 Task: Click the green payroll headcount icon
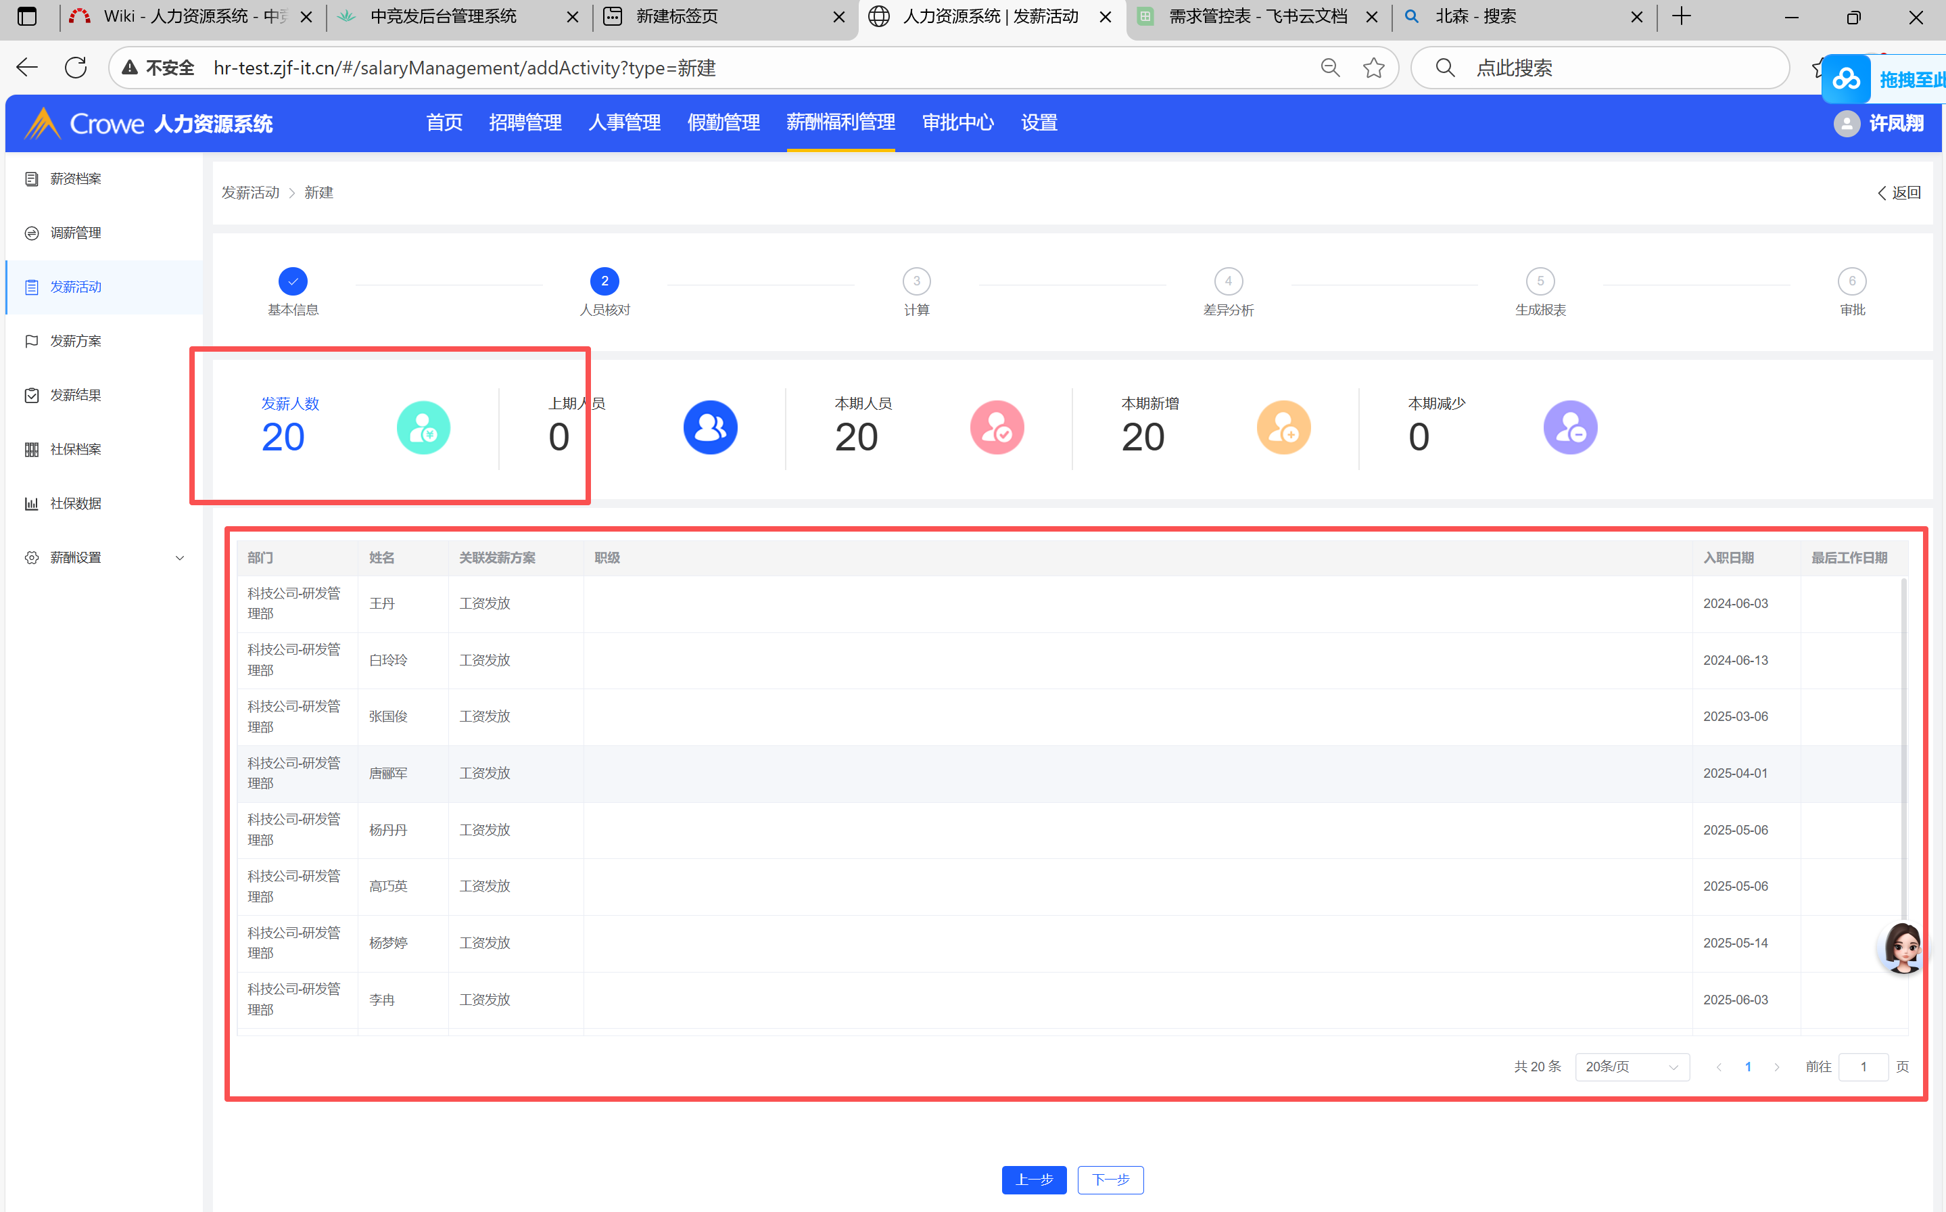(x=423, y=427)
